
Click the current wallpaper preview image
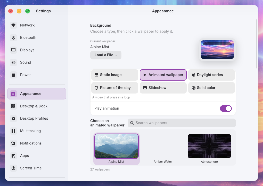point(217,50)
